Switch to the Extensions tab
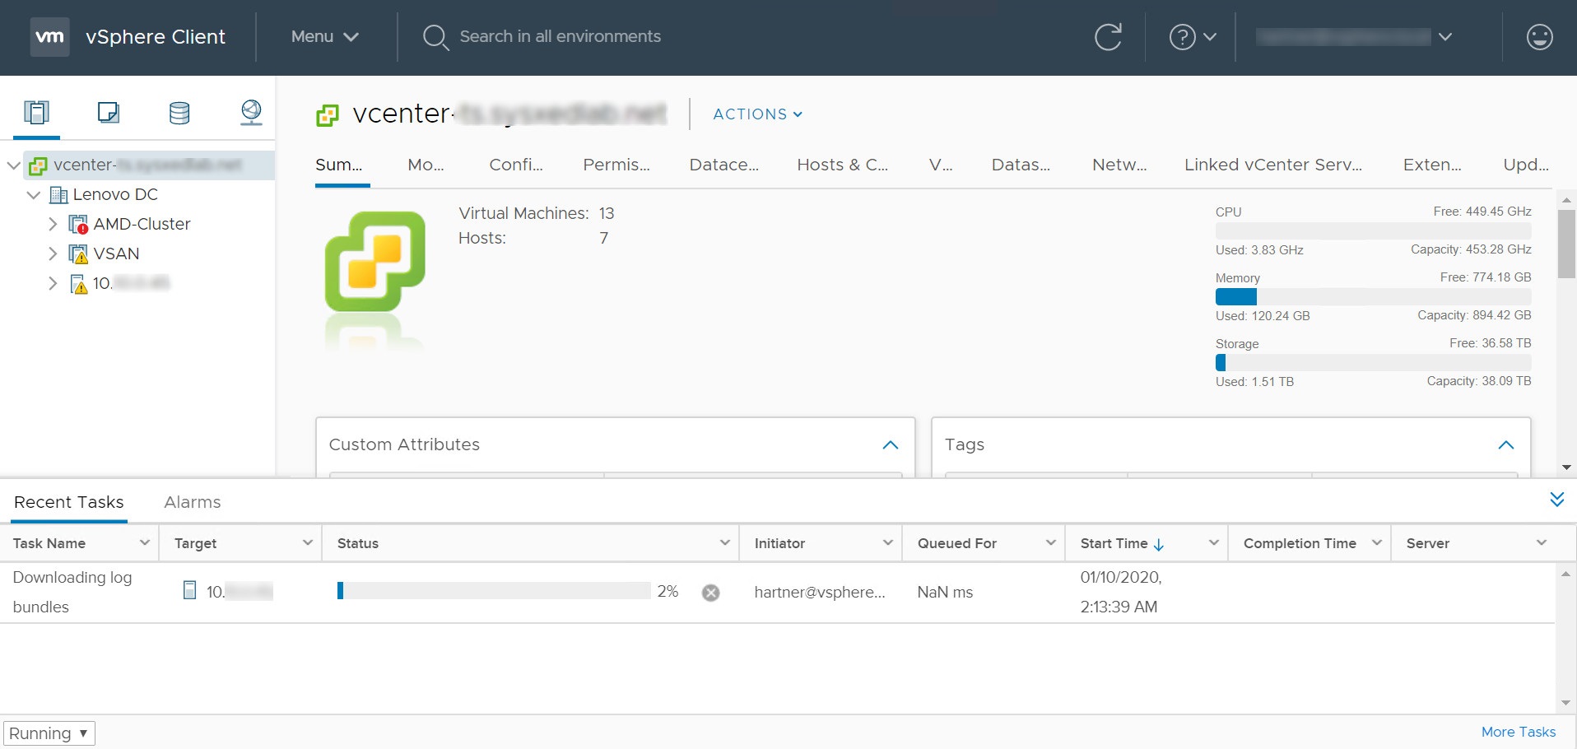The width and height of the screenshot is (1577, 749). [x=1432, y=165]
